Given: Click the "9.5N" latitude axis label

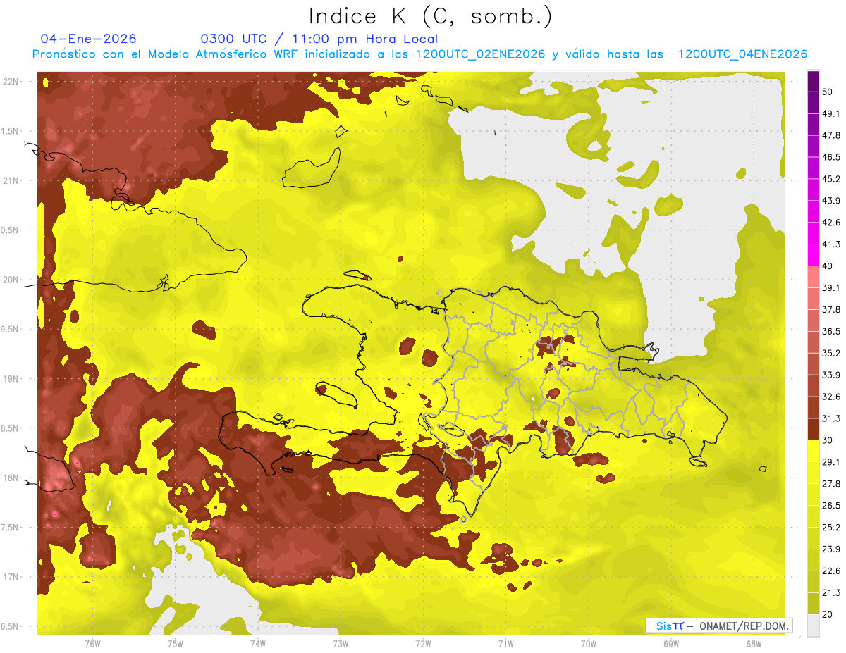Looking at the screenshot, I should tap(10, 330).
